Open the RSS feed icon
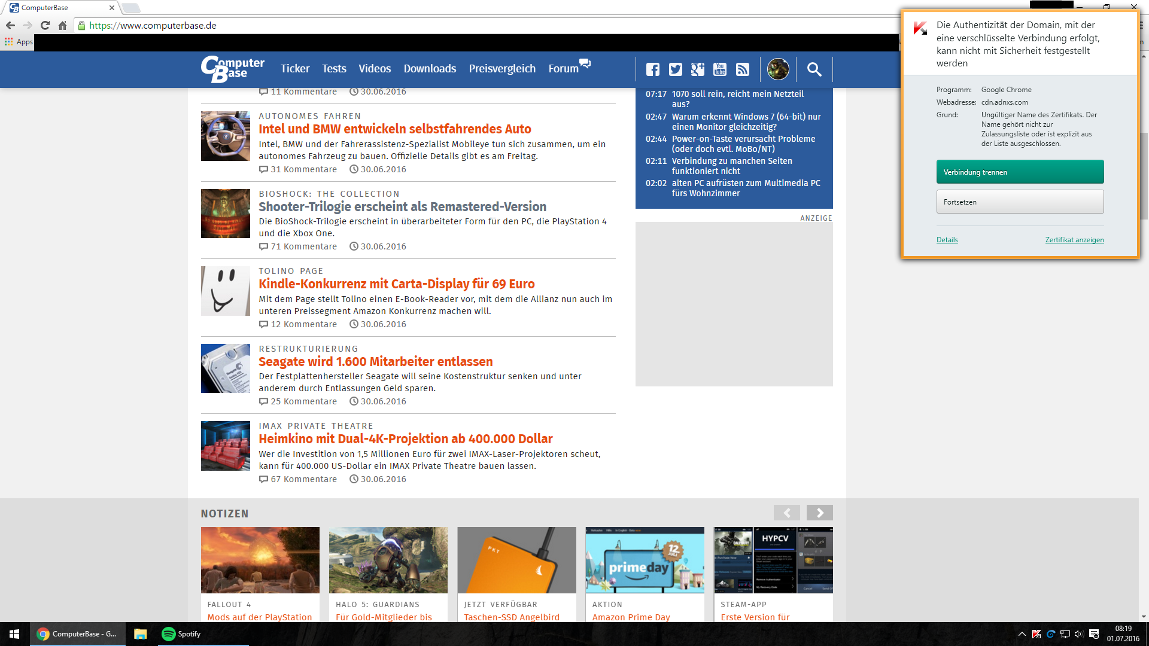The width and height of the screenshot is (1149, 646). 743,69
